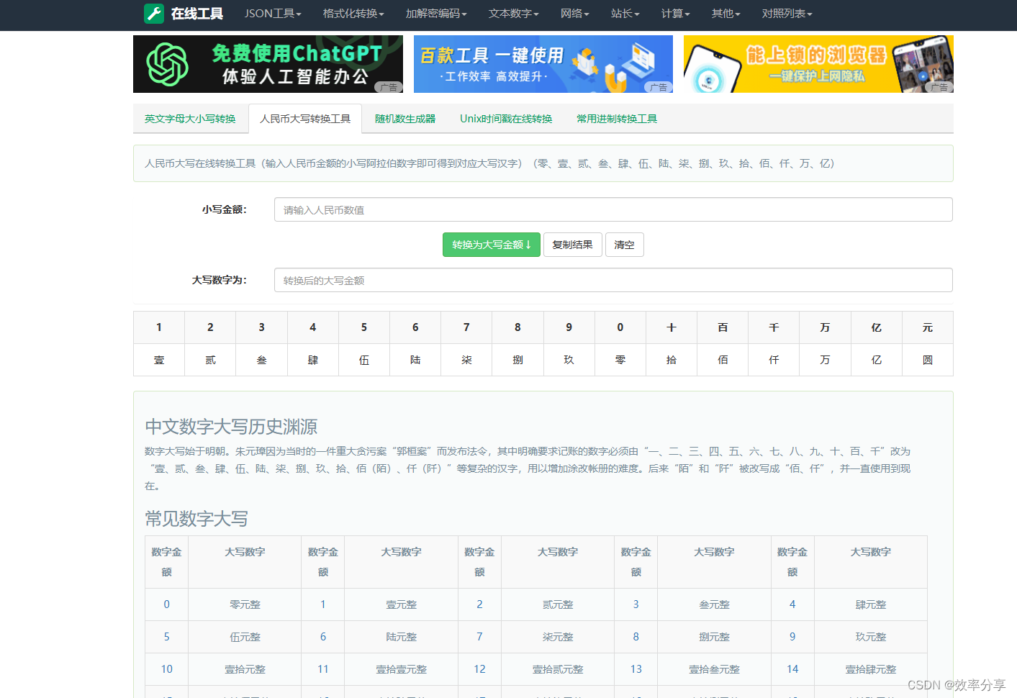Select the 人民币大写转换工具 tab
1017x698 pixels.
coord(305,119)
